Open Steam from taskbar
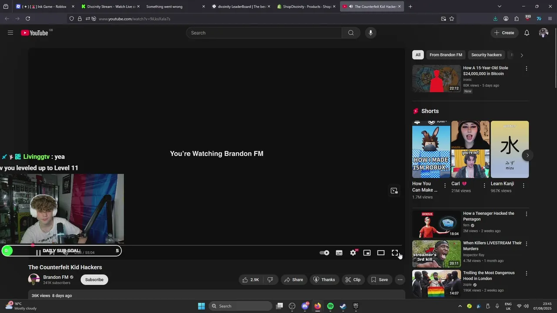 pyautogui.click(x=343, y=306)
